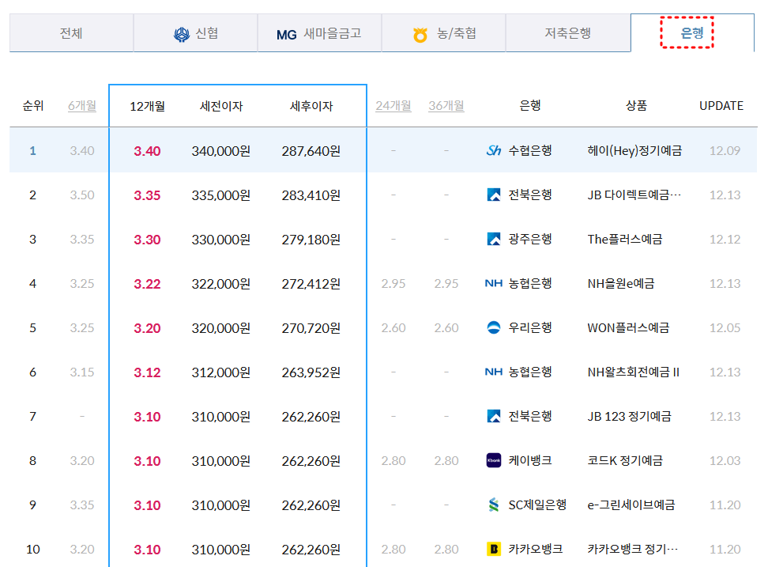Click the 광주은행 bank name
Screen dimensions: 768x567
(x=530, y=239)
